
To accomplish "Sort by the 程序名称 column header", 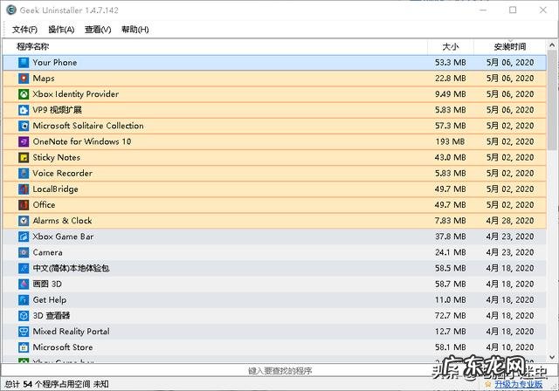I will tap(33, 46).
